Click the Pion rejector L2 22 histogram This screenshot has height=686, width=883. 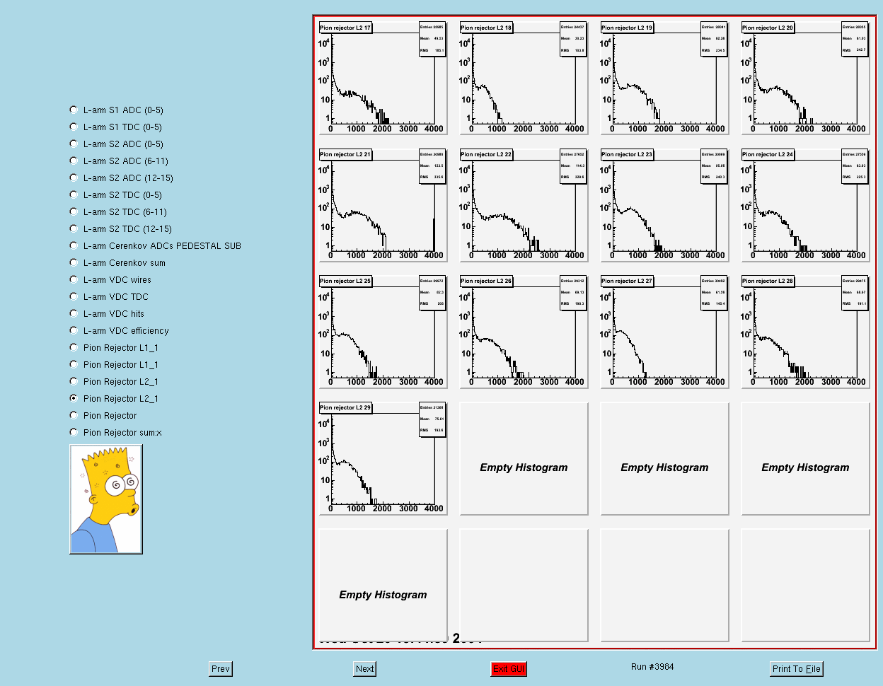pyautogui.click(x=524, y=204)
